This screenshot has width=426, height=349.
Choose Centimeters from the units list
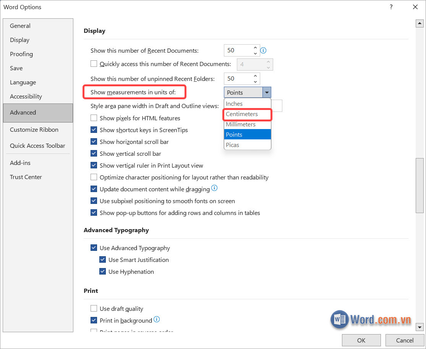242,114
